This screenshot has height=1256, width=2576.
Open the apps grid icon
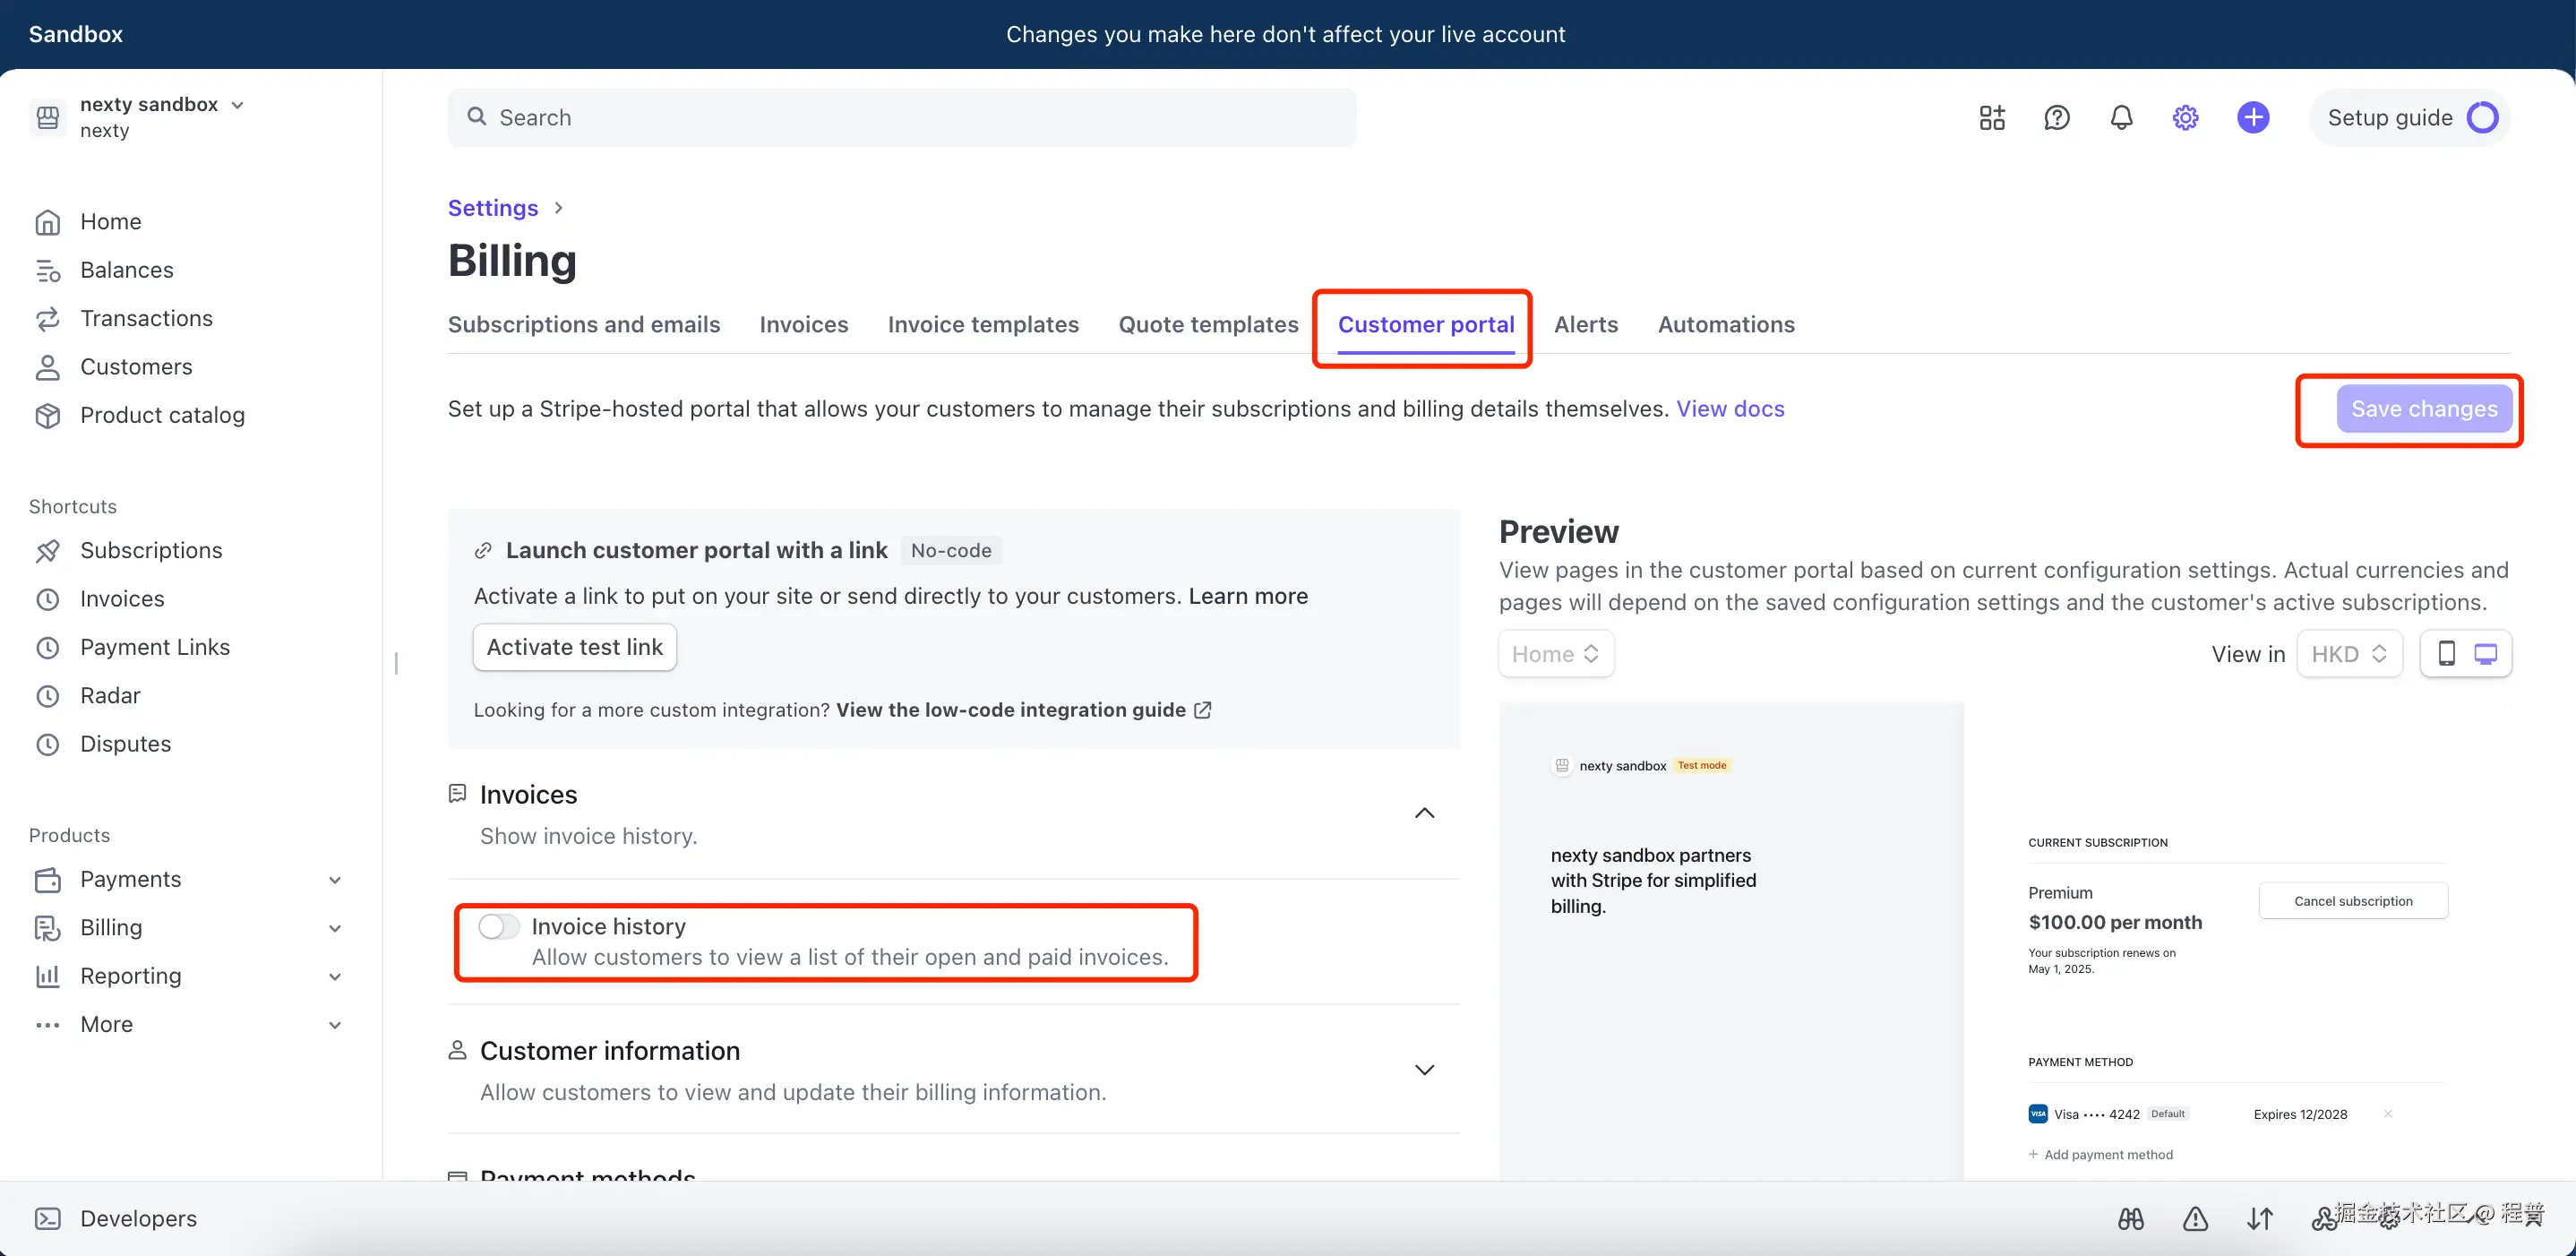1991,118
